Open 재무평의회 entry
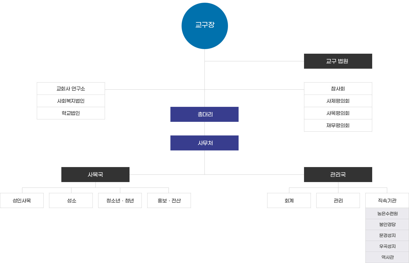 (x=338, y=125)
